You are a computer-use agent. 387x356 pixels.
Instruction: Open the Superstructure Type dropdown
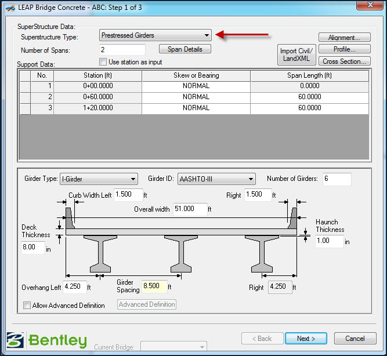pos(155,36)
